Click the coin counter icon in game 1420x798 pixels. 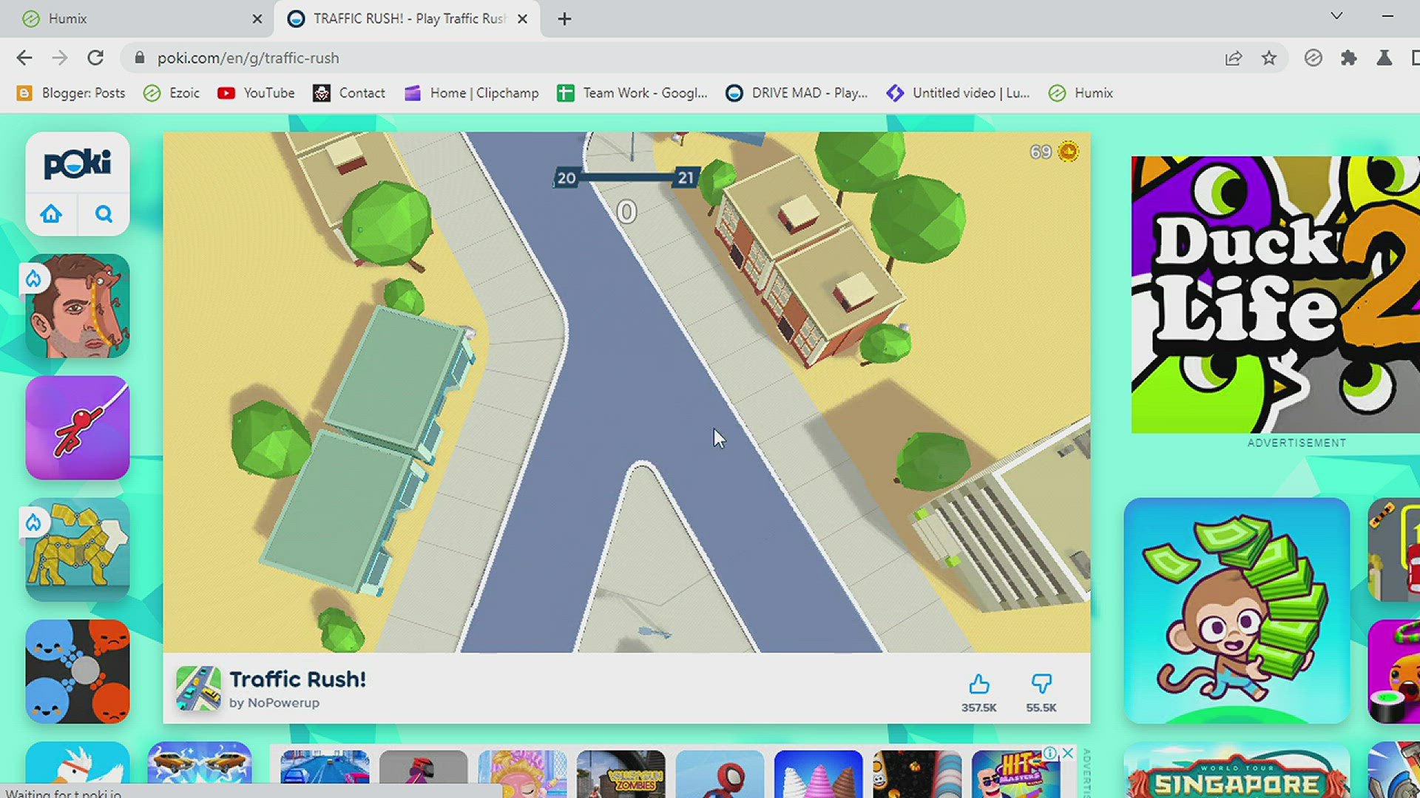point(1068,152)
